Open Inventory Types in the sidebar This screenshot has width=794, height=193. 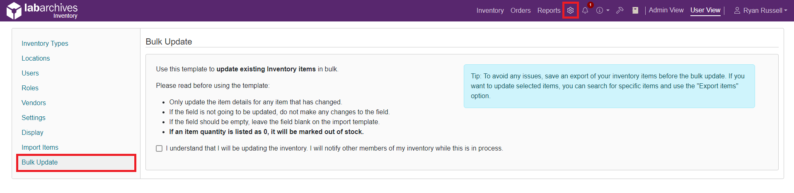[45, 44]
